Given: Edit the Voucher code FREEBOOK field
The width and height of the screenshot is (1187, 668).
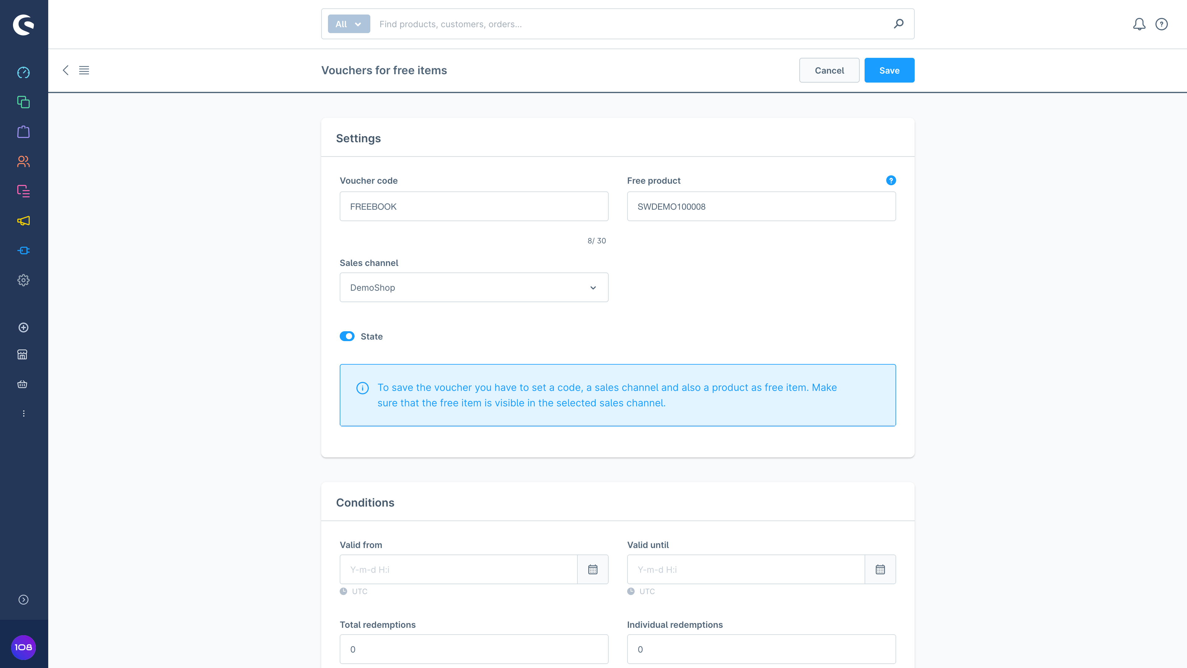Looking at the screenshot, I should tap(474, 206).
